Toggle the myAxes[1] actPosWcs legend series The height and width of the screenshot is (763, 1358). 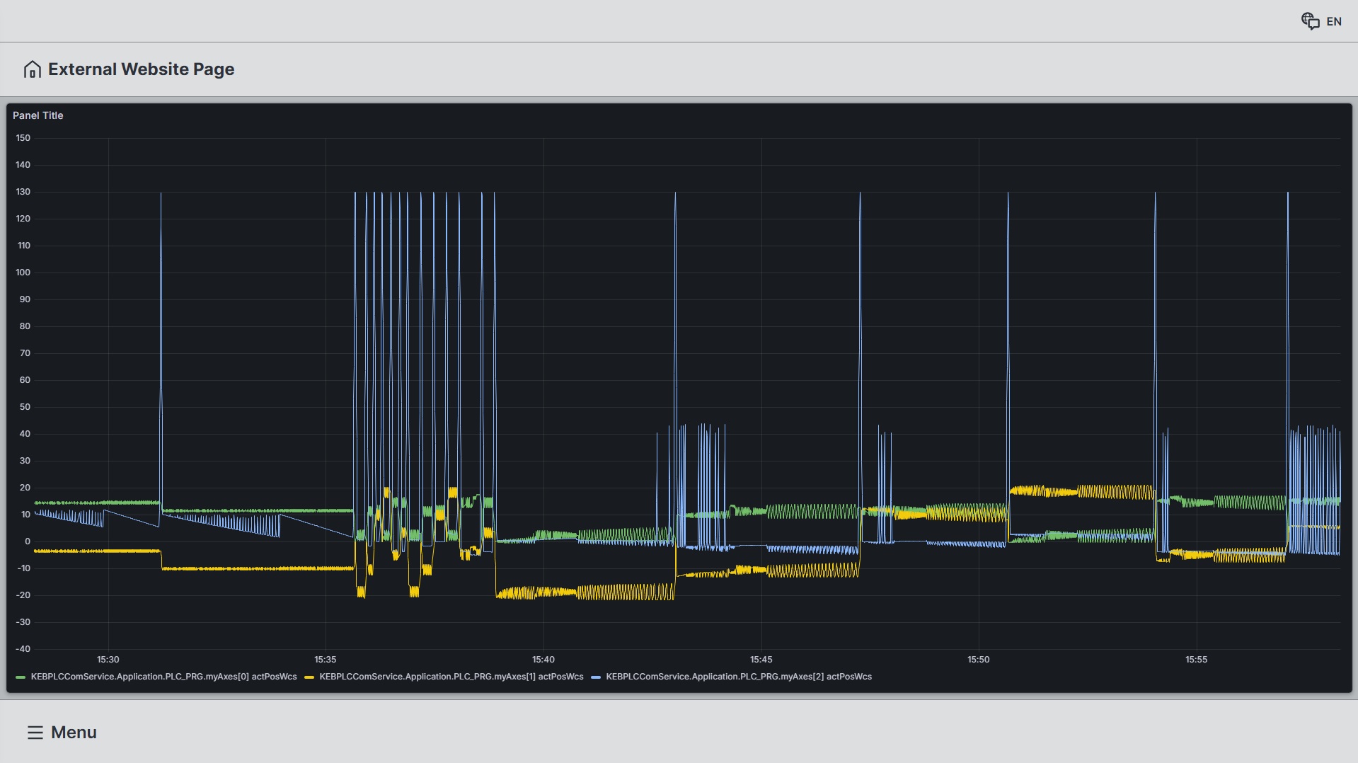(x=451, y=677)
